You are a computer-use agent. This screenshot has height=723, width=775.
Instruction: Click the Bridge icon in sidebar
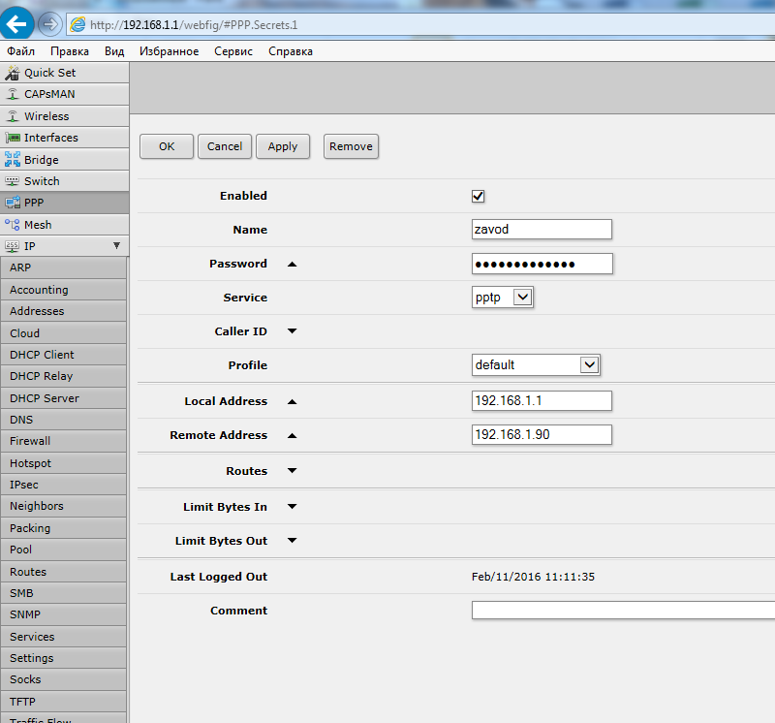pyautogui.click(x=13, y=160)
